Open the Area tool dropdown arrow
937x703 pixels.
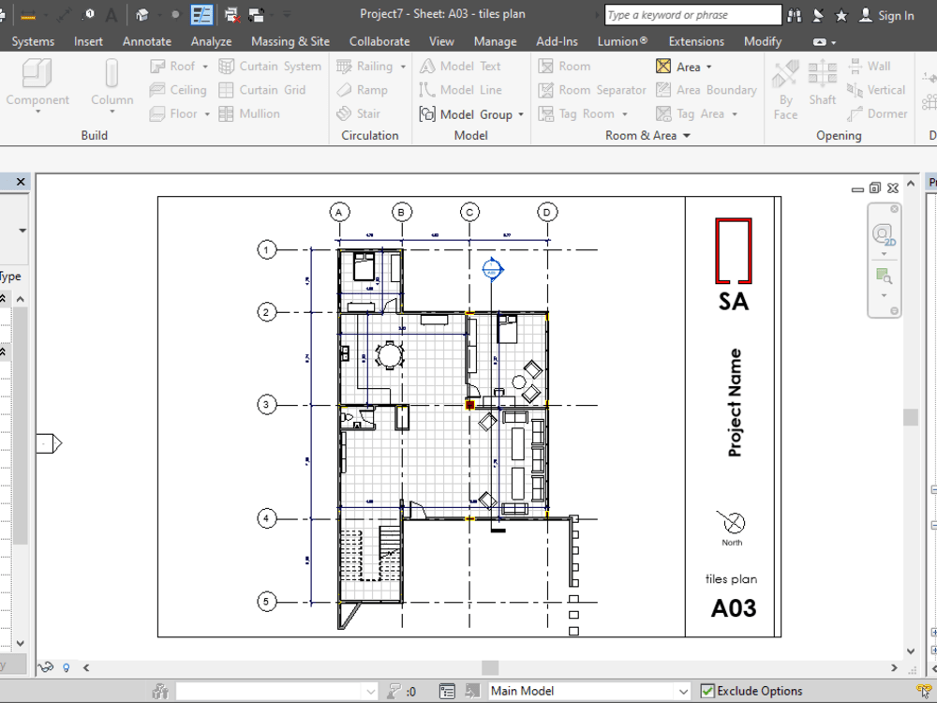point(709,67)
